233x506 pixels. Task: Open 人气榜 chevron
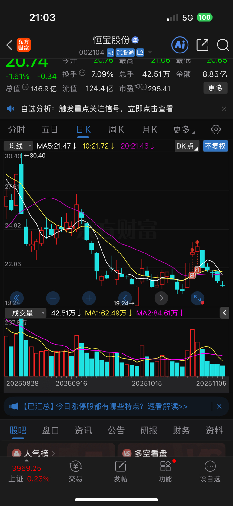coord(54,453)
